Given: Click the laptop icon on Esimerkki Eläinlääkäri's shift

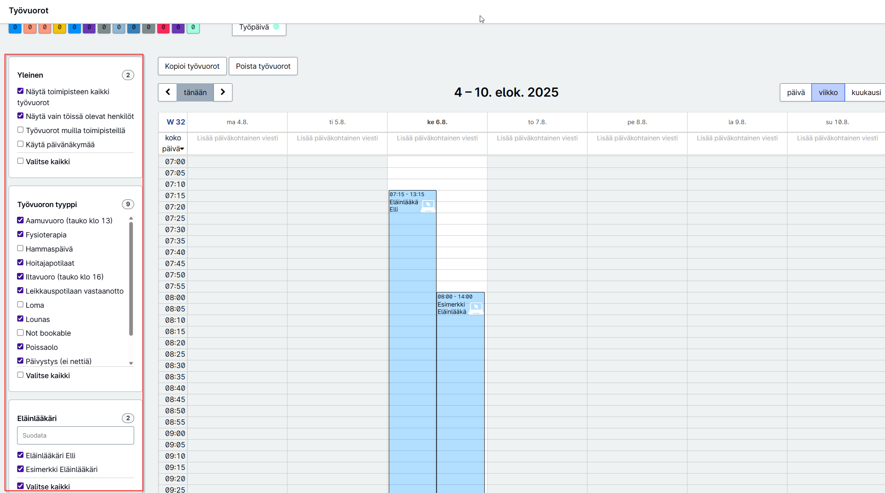Looking at the screenshot, I should pyautogui.click(x=476, y=308).
